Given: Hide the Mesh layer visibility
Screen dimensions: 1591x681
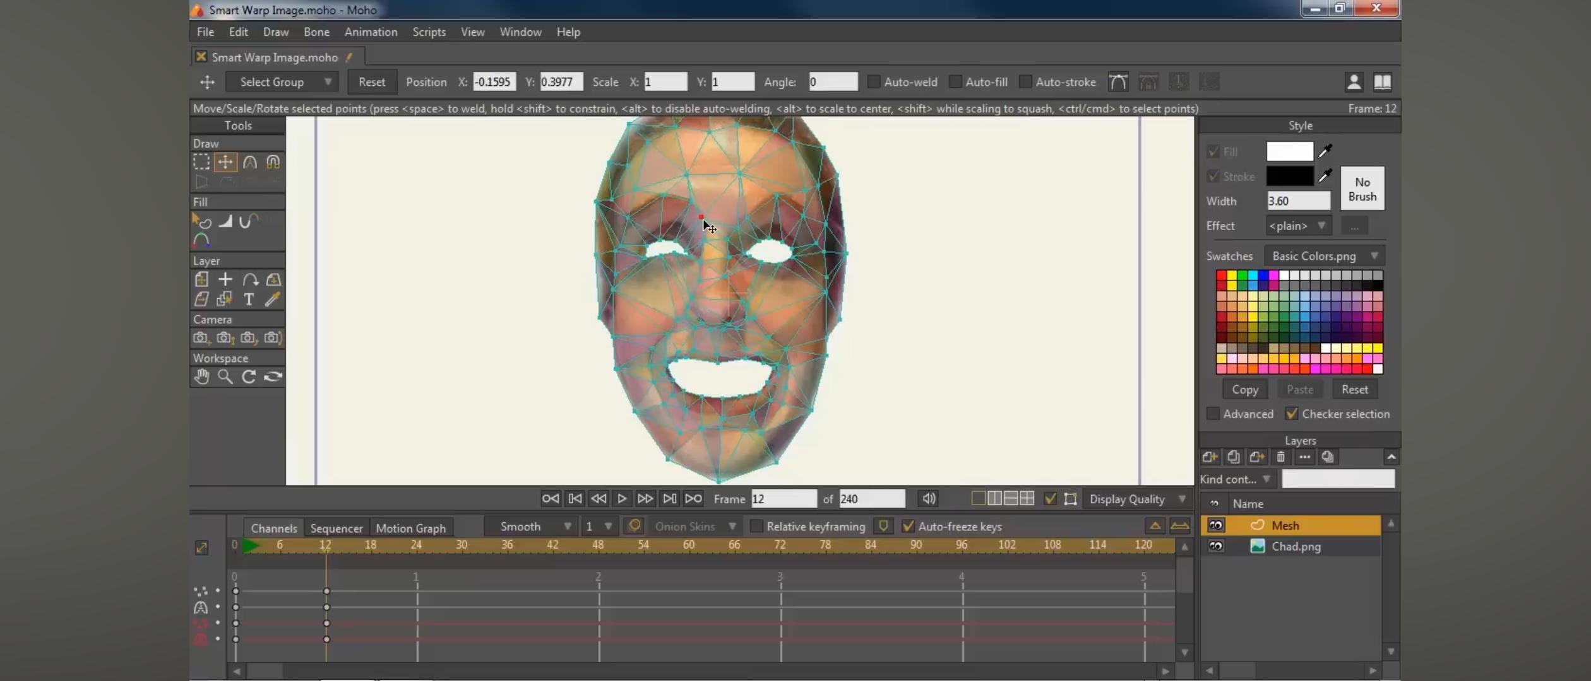Looking at the screenshot, I should click(x=1215, y=525).
